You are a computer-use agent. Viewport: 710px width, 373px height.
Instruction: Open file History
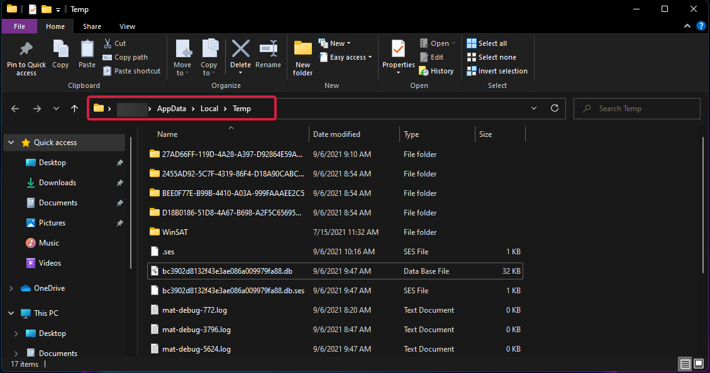click(436, 71)
